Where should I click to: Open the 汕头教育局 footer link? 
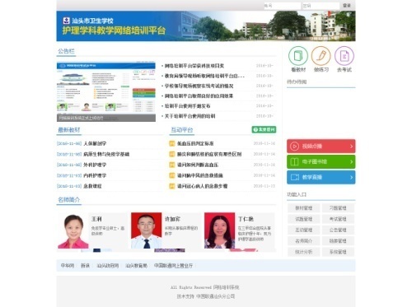coord(136,266)
